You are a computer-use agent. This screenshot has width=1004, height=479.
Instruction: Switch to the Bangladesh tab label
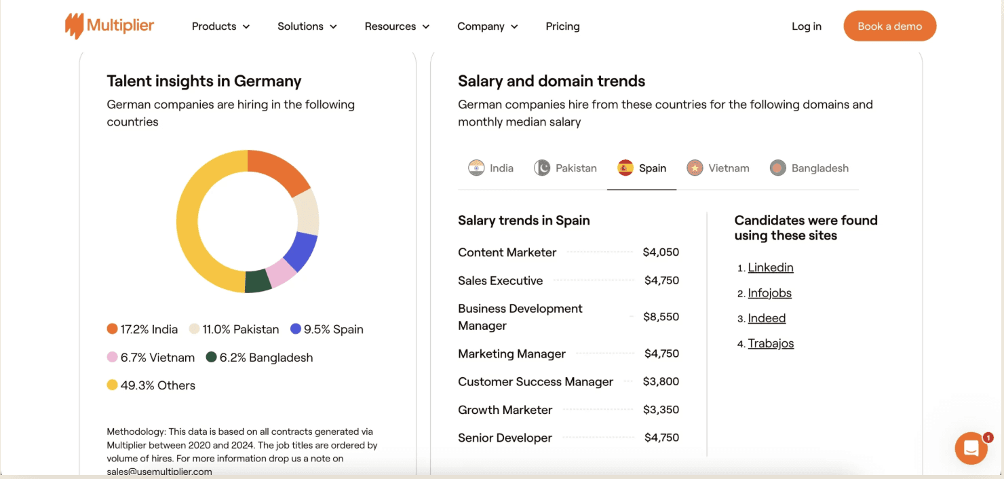[820, 168]
